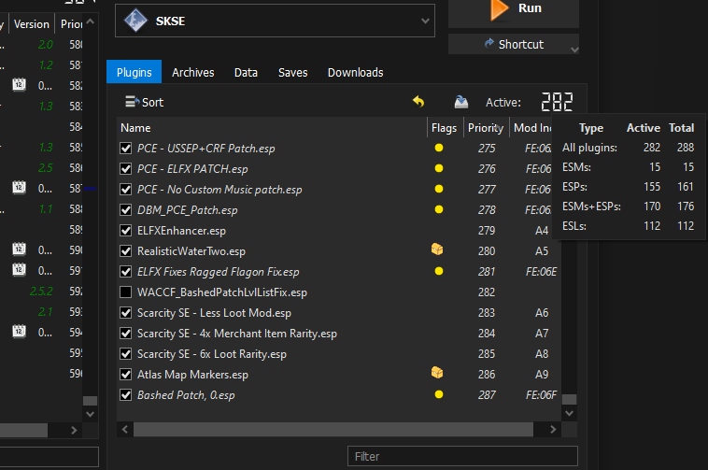708x470 pixels.
Task: Enable WACCF_BashedPatchLvlListFix.esp checkbox
Action: tap(125, 292)
